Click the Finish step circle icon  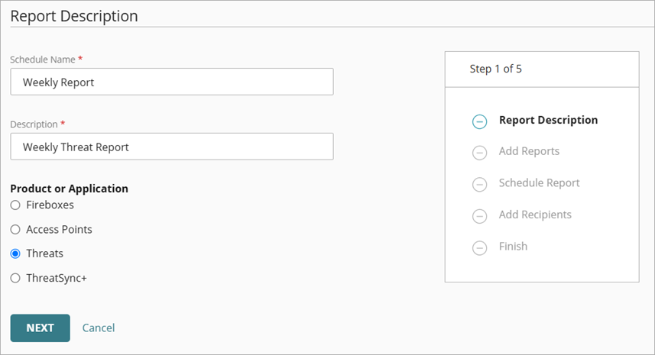click(480, 247)
